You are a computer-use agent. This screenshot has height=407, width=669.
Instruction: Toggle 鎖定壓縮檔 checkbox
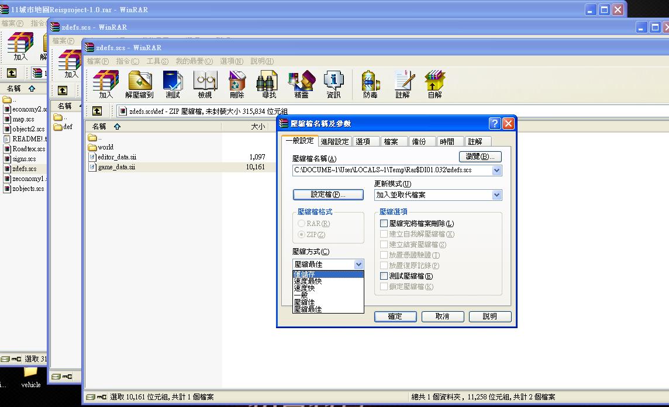pyautogui.click(x=384, y=286)
